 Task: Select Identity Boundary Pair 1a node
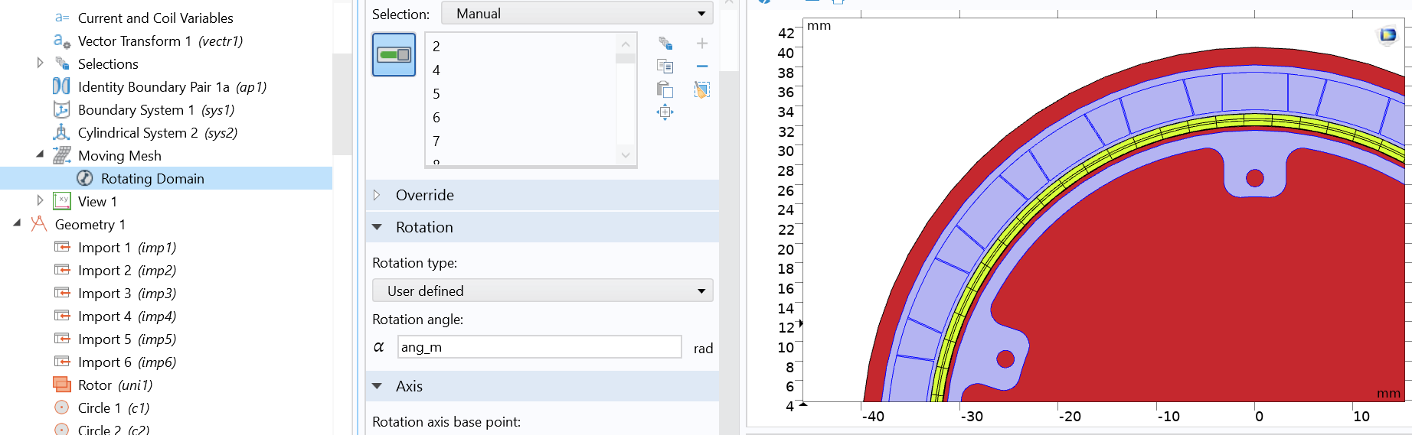click(x=172, y=87)
